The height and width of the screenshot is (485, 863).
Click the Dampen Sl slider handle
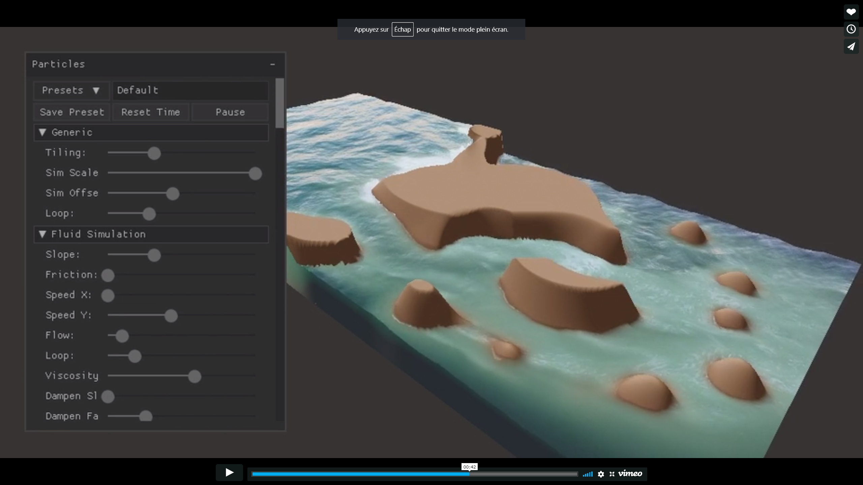[108, 396]
